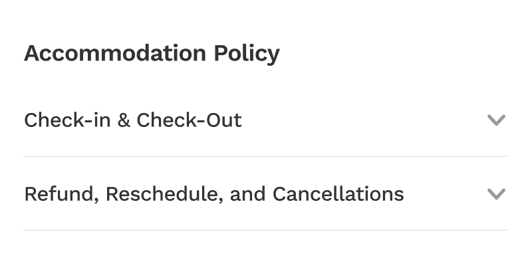This screenshot has height=254, width=532.
Task: Open the Check-in & Check-Out section label
Action: [x=132, y=120]
